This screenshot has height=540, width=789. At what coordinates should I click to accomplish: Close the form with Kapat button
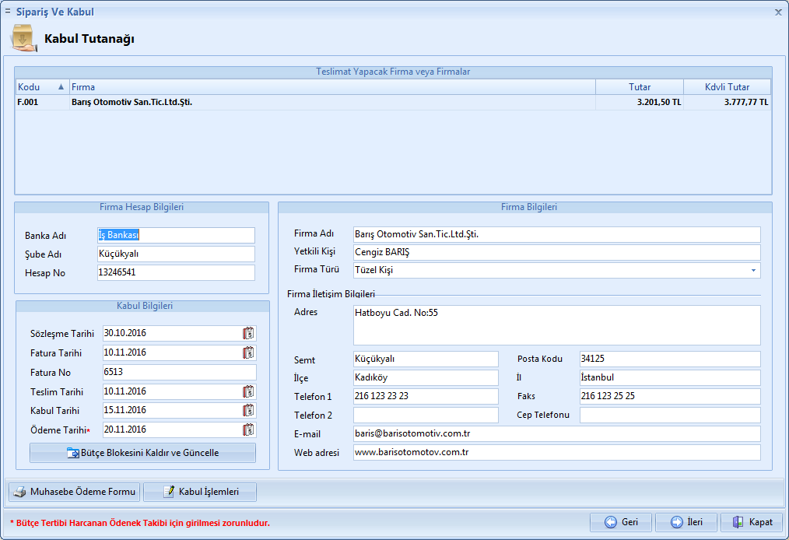tap(751, 522)
